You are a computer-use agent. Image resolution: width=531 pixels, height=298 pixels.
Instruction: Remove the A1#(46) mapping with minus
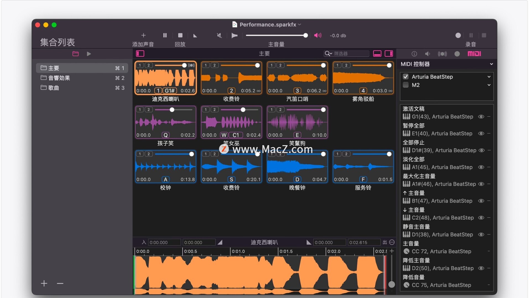point(489,184)
